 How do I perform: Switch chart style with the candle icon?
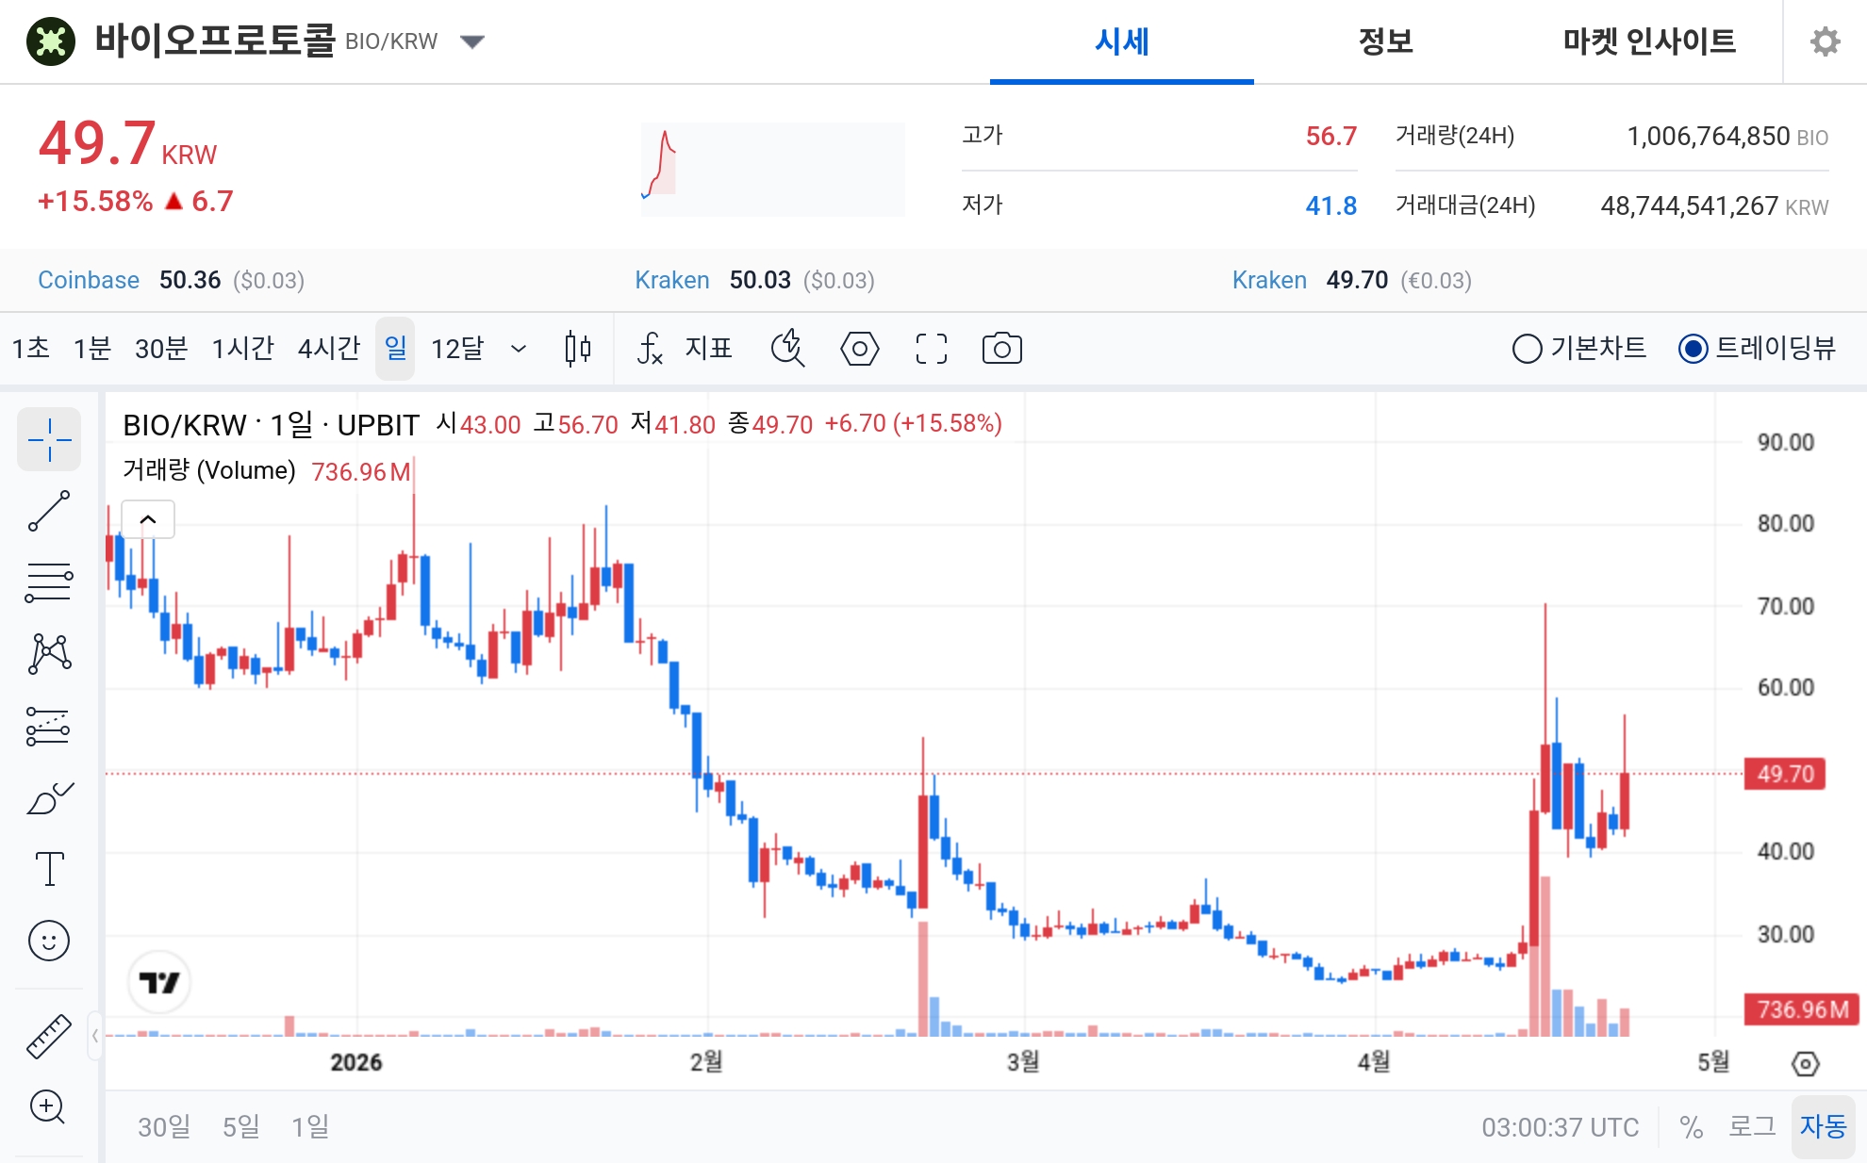tap(576, 348)
